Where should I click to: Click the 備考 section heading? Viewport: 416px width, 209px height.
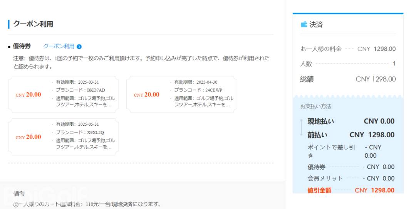click(x=19, y=193)
